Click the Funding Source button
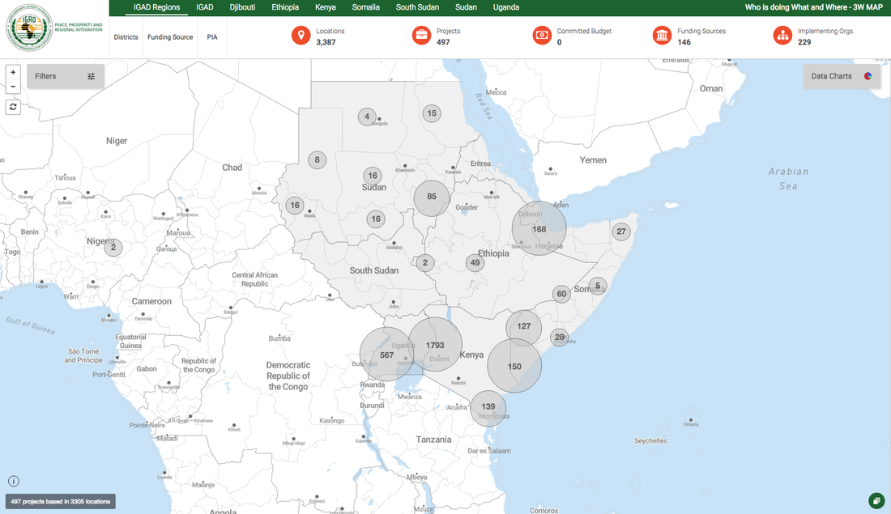Image resolution: width=891 pixels, height=514 pixels. (x=170, y=37)
